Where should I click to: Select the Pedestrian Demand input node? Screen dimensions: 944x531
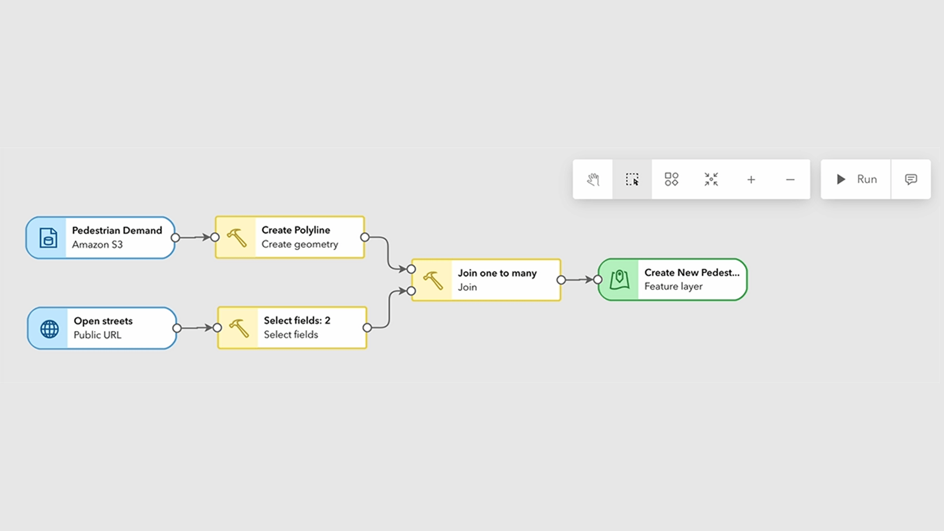pyautogui.click(x=117, y=237)
